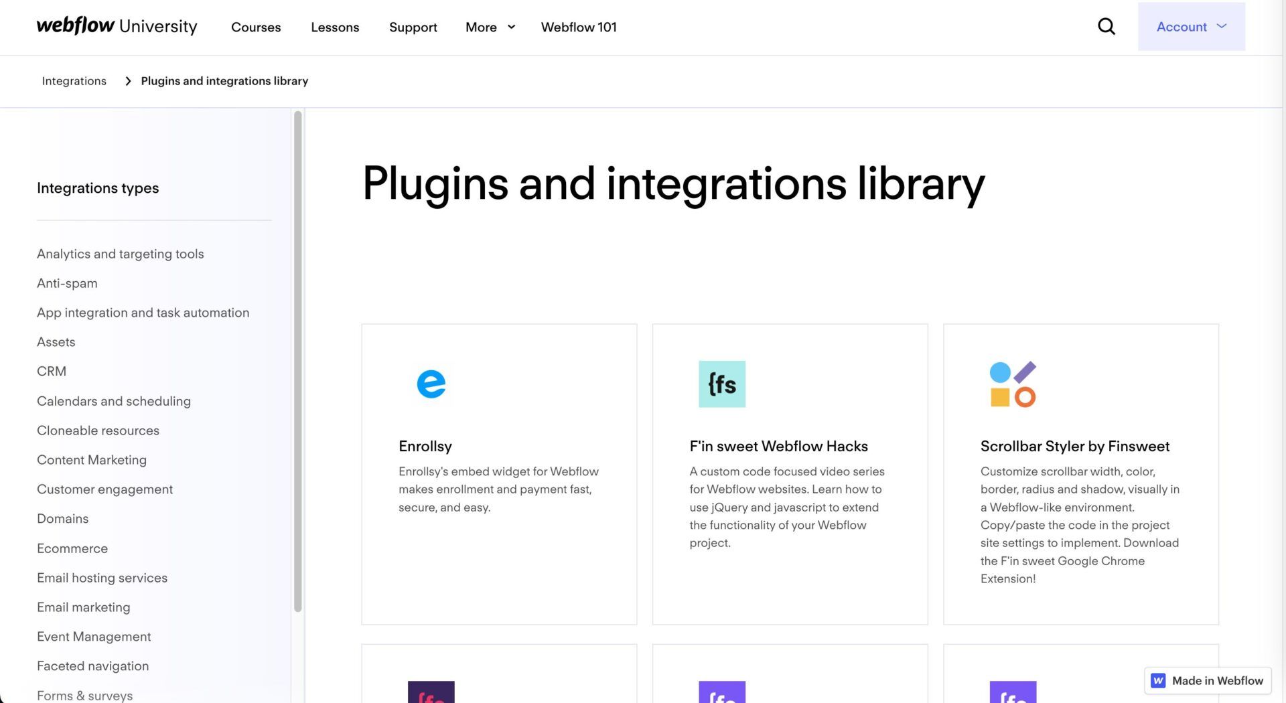Open the Enrollsy card title

[x=425, y=447]
